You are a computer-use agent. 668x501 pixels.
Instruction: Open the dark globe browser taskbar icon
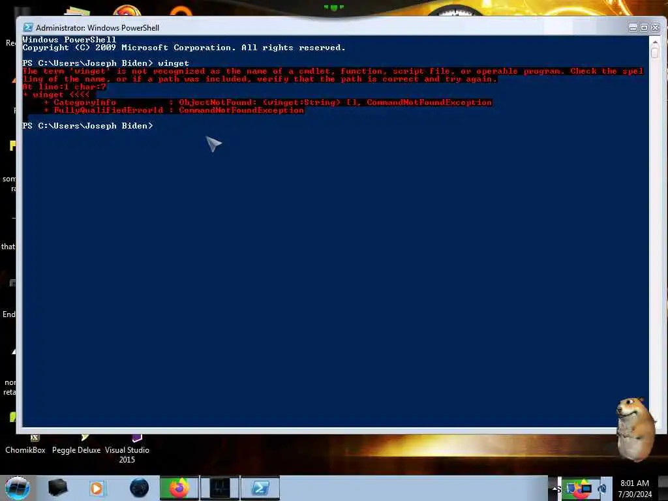pos(139,488)
